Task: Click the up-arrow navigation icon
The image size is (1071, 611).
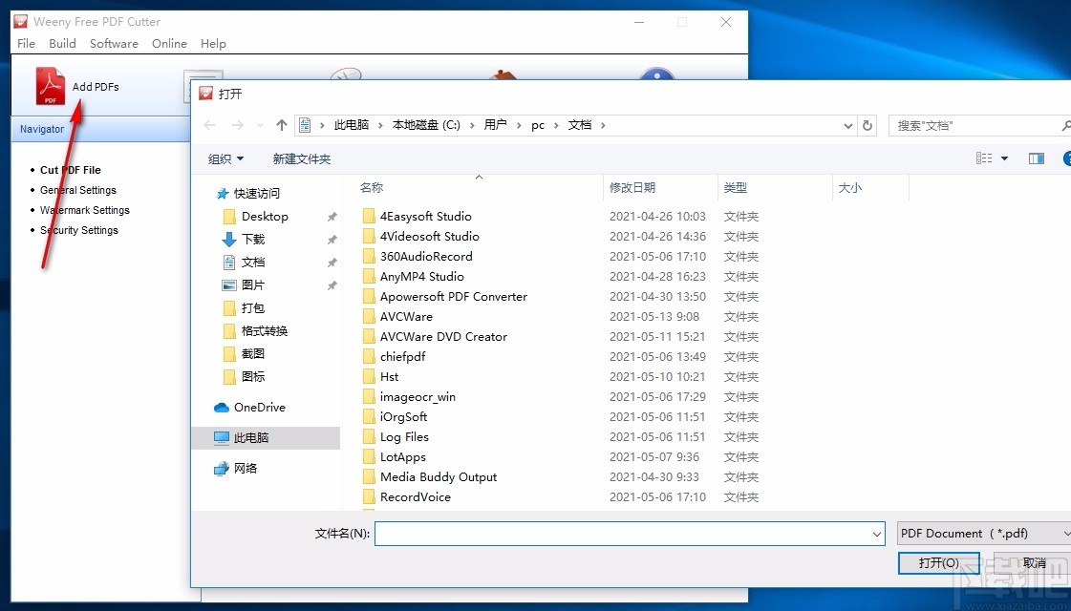Action: (281, 124)
